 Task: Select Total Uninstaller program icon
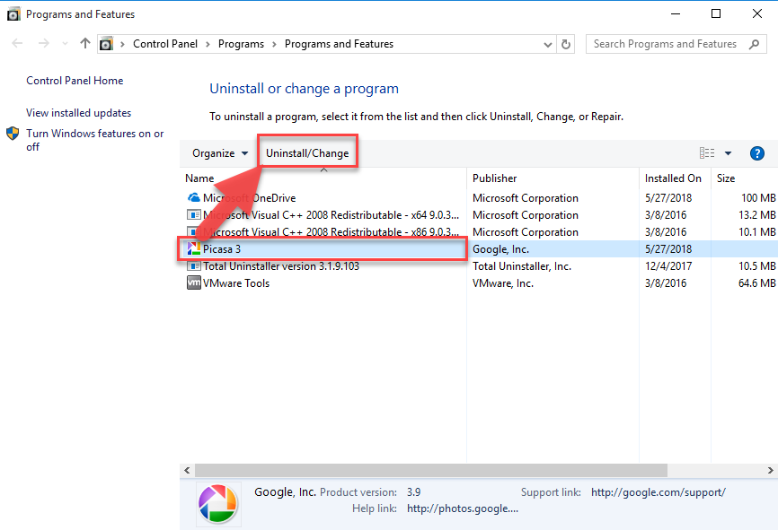point(193,266)
